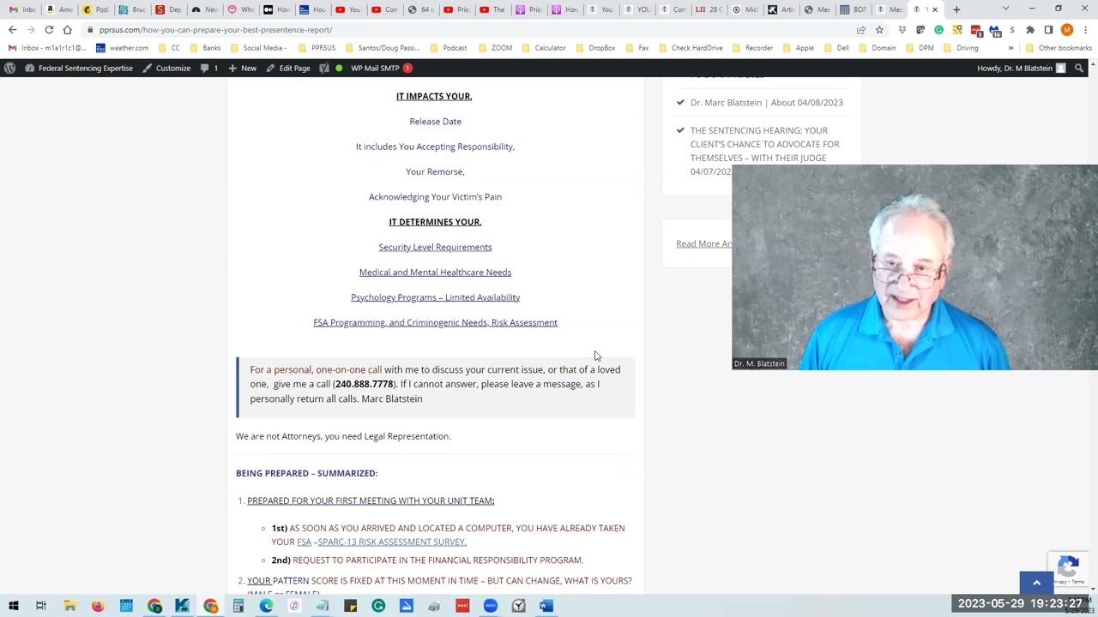Go back with the browser back arrow

[13, 30]
